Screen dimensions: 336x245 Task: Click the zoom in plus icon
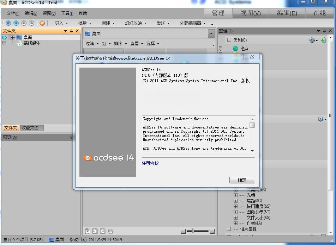pyautogui.click(x=212, y=231)
